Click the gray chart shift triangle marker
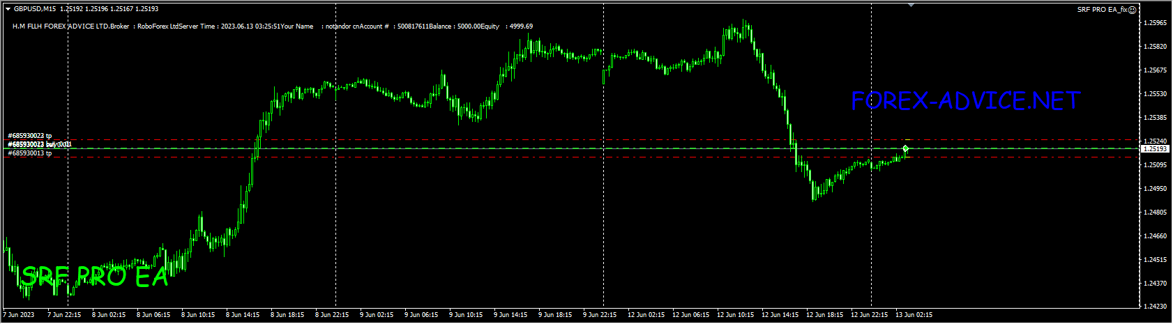Image resolution: width=1173 pixels, height=324 pixels. (910, 6)
